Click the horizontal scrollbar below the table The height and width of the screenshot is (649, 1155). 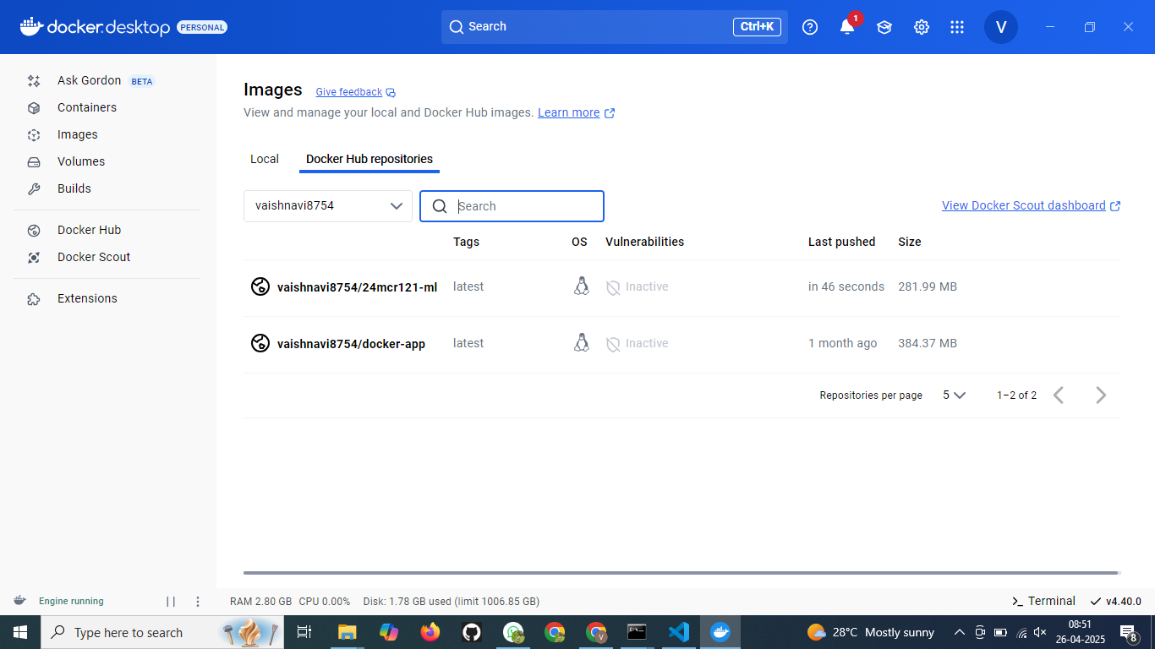tap(682, 573)
